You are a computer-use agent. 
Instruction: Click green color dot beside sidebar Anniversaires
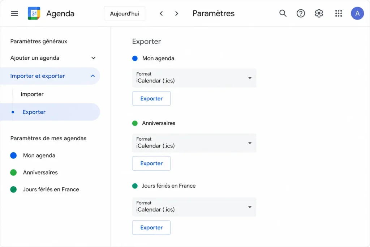pyautogui.click(x=13, y=173)
